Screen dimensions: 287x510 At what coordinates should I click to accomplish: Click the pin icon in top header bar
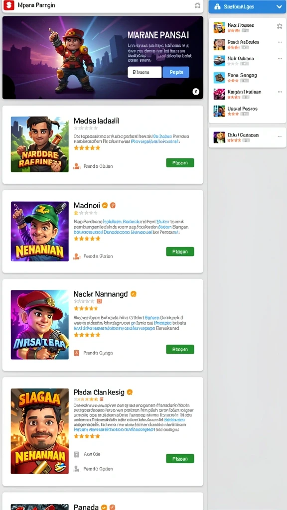point(197,5)
